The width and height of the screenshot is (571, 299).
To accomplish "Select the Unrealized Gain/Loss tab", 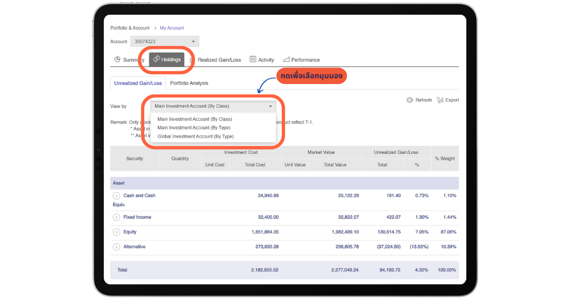I will pyautogui.click(x=138, y=83).
